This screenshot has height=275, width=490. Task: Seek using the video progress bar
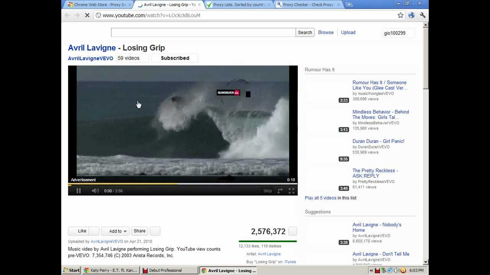coord(183,184)
